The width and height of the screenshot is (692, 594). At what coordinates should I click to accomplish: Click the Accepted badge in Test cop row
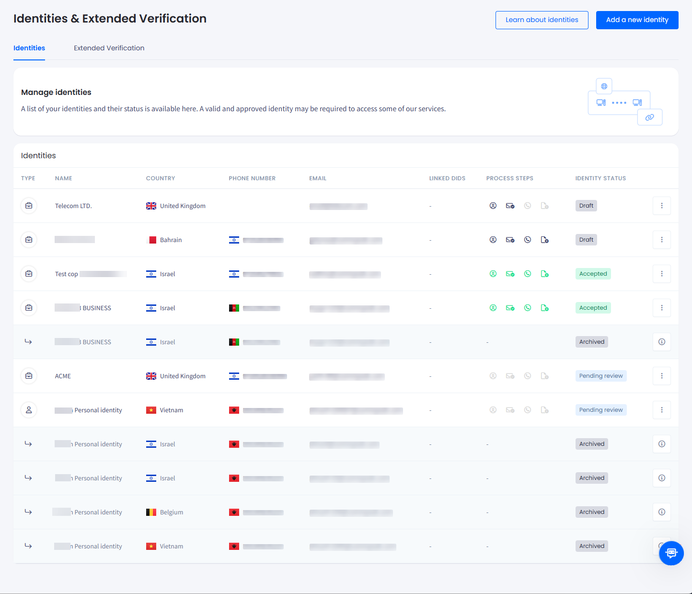point(593,274)
